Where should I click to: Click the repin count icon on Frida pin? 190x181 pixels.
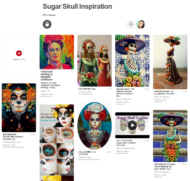tap(72, 72)
